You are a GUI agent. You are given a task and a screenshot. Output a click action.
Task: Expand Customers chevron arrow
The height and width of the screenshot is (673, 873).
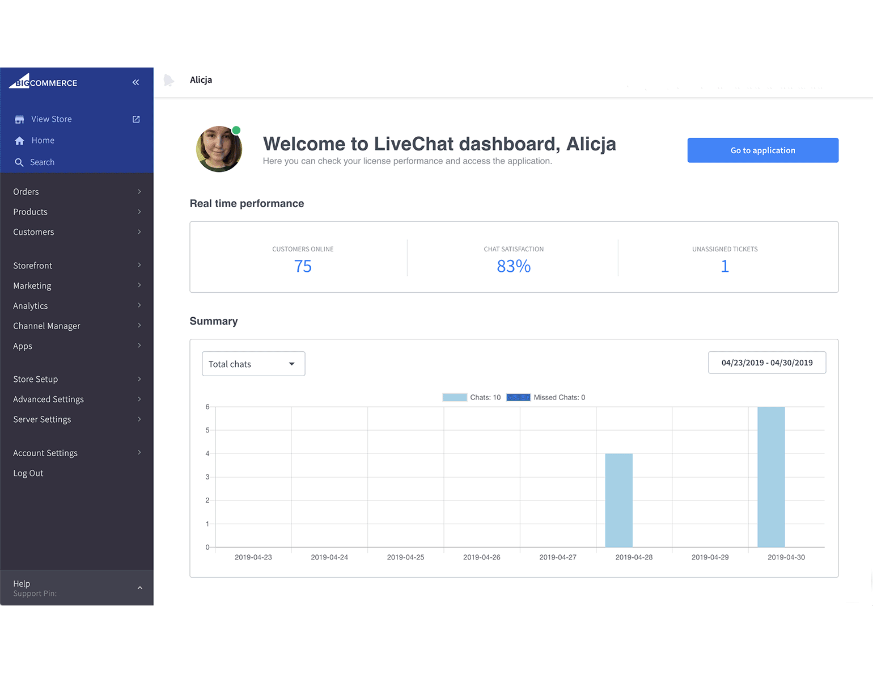tap(139, 232)
